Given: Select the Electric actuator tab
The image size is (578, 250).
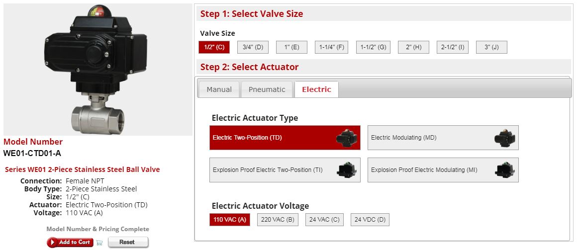Looking at the screenshot, I should click(x=317, y=89).
